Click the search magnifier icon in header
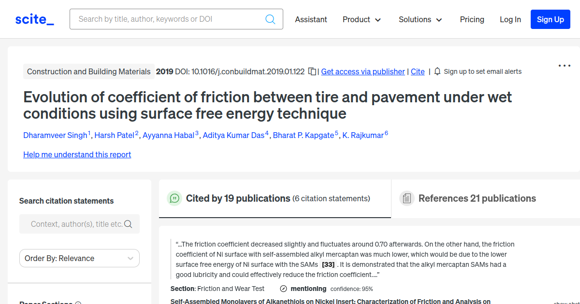The width and height of the screenshot is (580, 304). click(270, 19)
